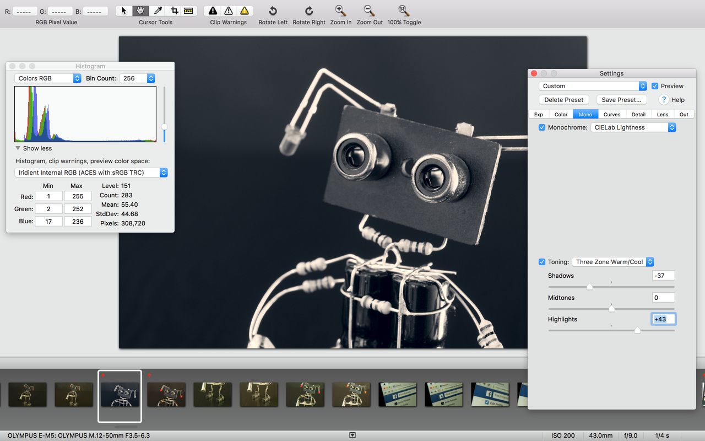The image size is (705, 441).
Task: Click the Rotate Left icon
Action: (273, 10)
